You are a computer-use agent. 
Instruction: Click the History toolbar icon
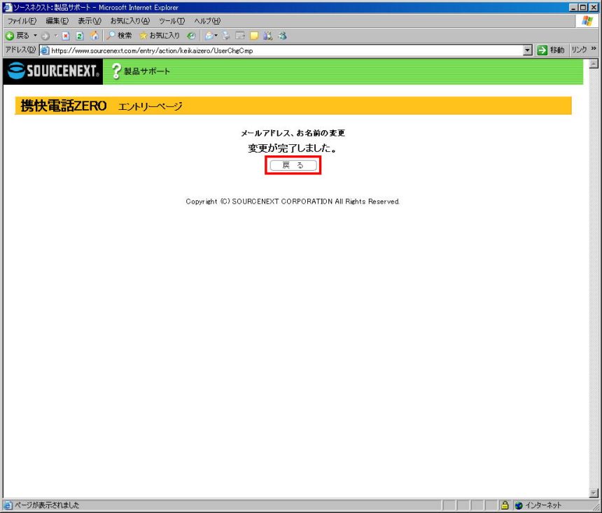(x=191, y=36)
